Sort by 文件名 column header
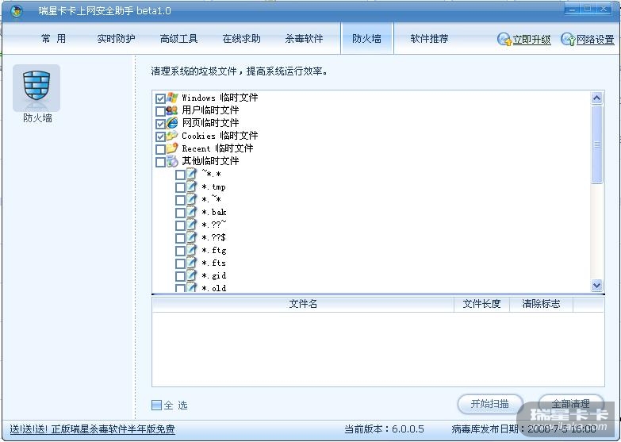 click(x=303, y=304)
